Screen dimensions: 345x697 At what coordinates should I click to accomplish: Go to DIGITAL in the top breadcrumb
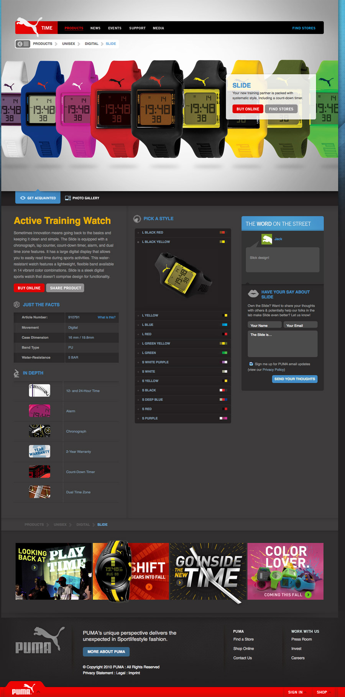pos(92,44)
